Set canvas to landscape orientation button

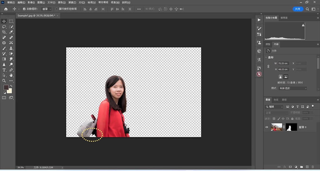[286, 77]
